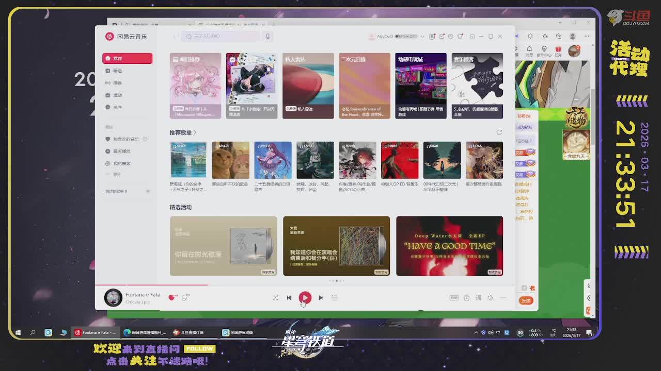Screen dimensions: 661x371
Task: Open the 音乐播客 puzzle card
Action: pos(477,86)
